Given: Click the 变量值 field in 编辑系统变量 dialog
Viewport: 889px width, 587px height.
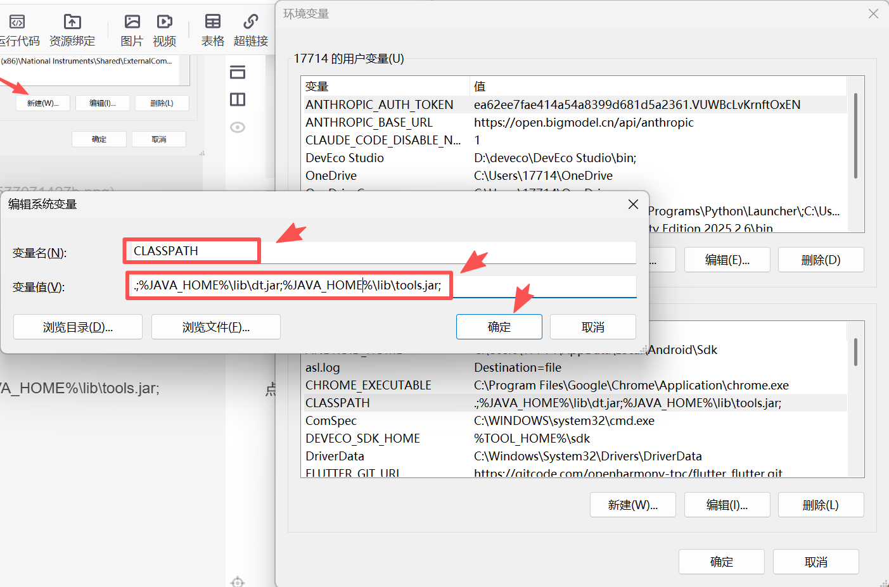Looking at the screenshot, I should pyautogui.click(x=381, y=286).
